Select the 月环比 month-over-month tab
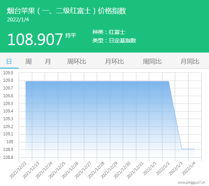 click(114, 61)
